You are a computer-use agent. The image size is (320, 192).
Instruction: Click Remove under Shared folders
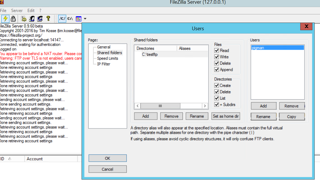172,116
